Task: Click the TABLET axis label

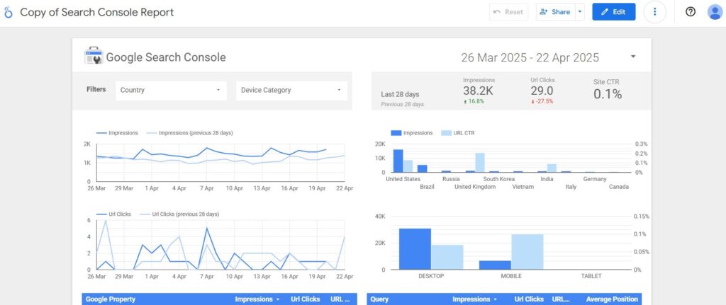Action: click(x=591, y=277)
